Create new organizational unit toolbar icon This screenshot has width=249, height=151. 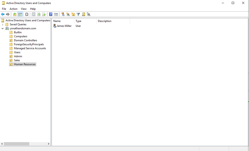(73, 14)
